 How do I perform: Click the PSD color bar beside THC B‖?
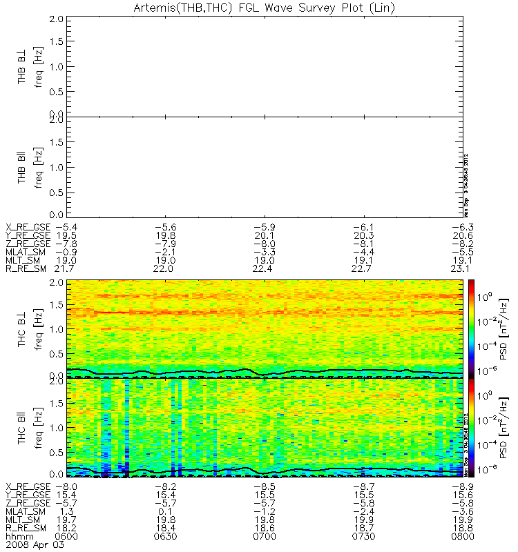[x=471, y=428]
